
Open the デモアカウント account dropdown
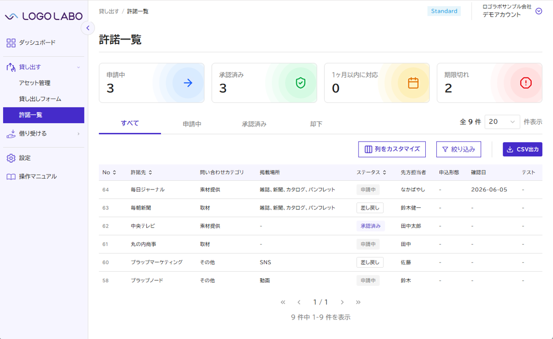pos(512,11)
